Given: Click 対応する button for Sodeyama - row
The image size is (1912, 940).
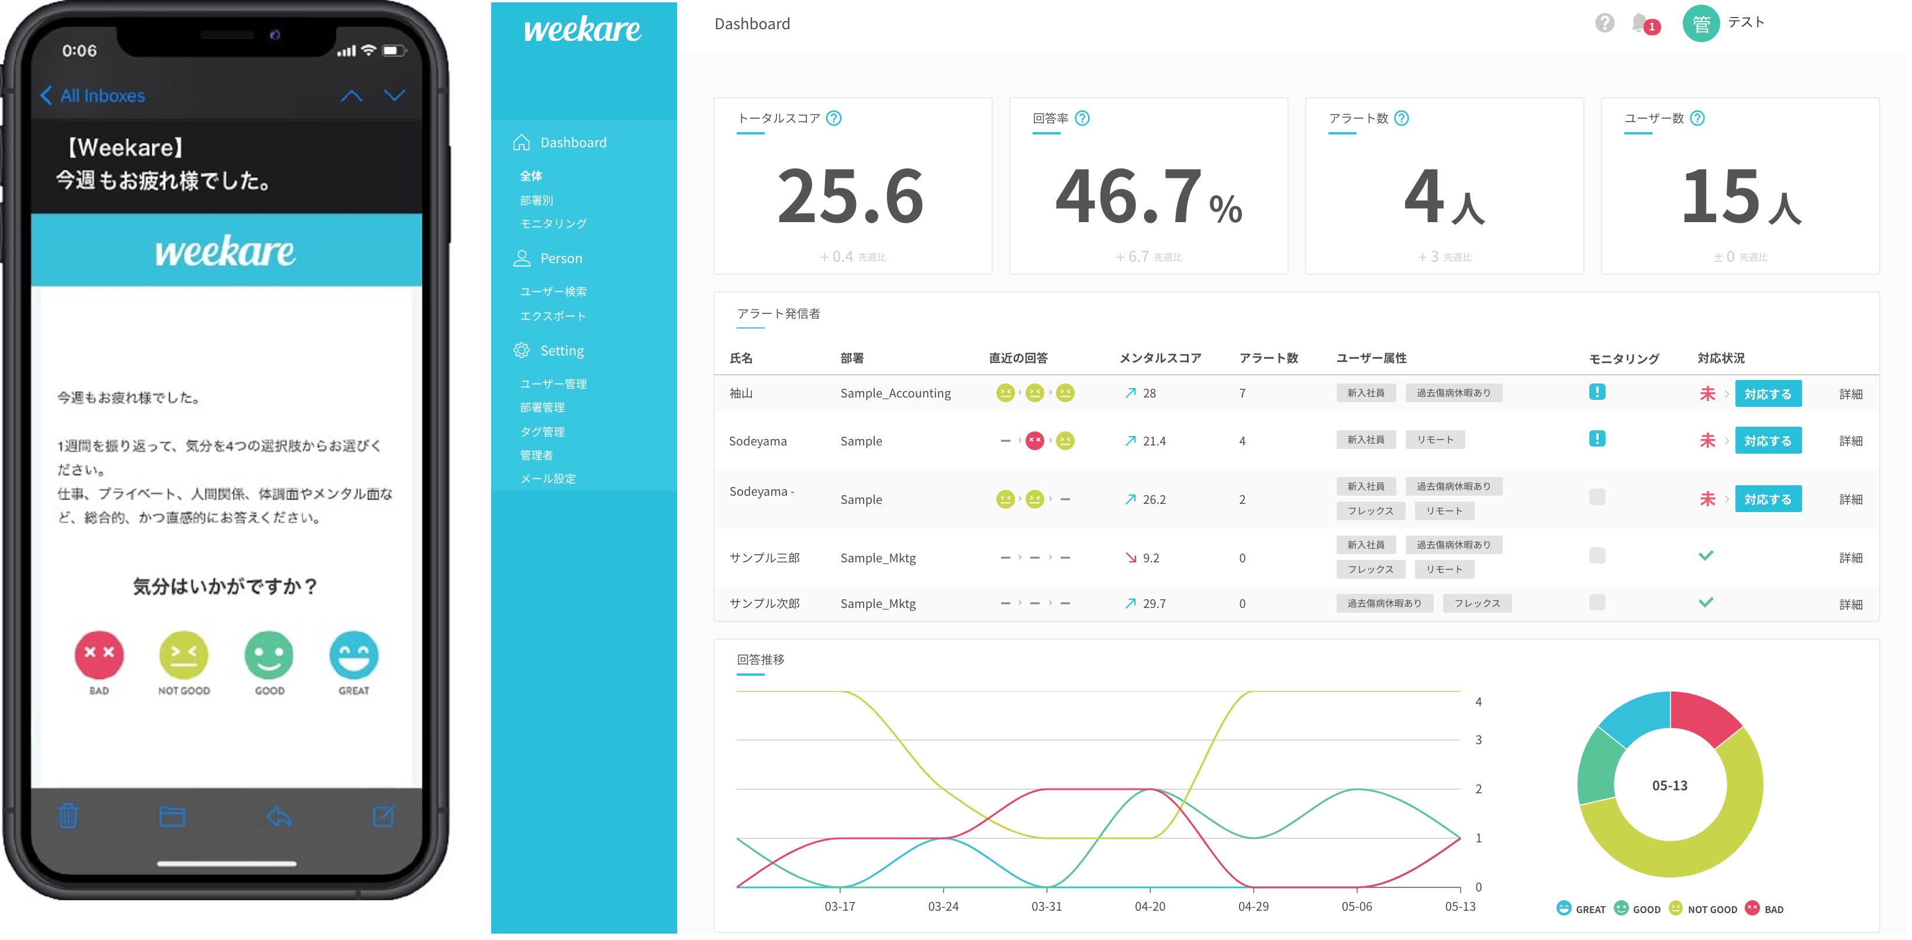Looking at the screenshot, I should 1768,499.
